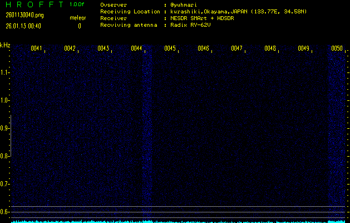Click the cyan signal level strip
The width and height of the screenshot is (350, 223).
pos(178,221)
